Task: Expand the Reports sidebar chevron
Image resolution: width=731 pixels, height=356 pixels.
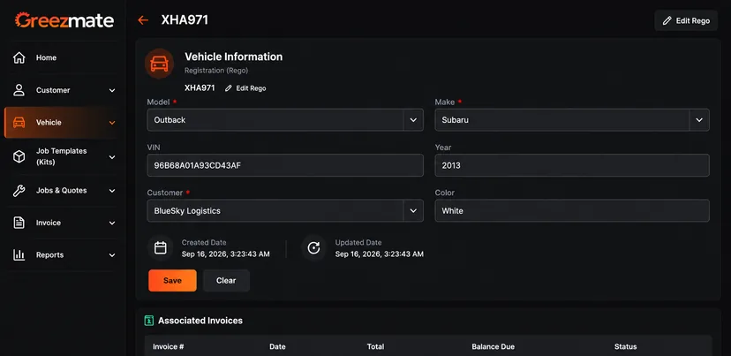Action: pos(112,255)
